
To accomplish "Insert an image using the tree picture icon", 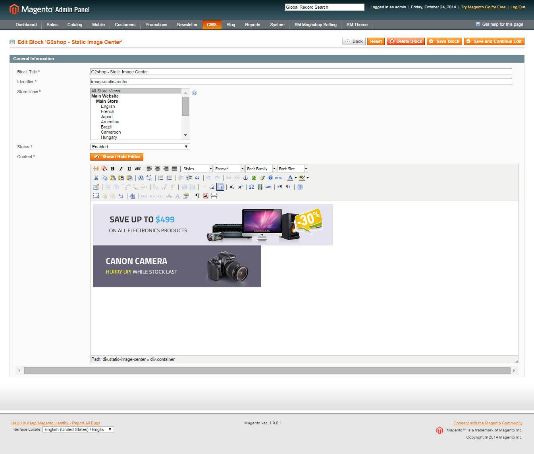I will pyautogui.click(x=254, y=178).
